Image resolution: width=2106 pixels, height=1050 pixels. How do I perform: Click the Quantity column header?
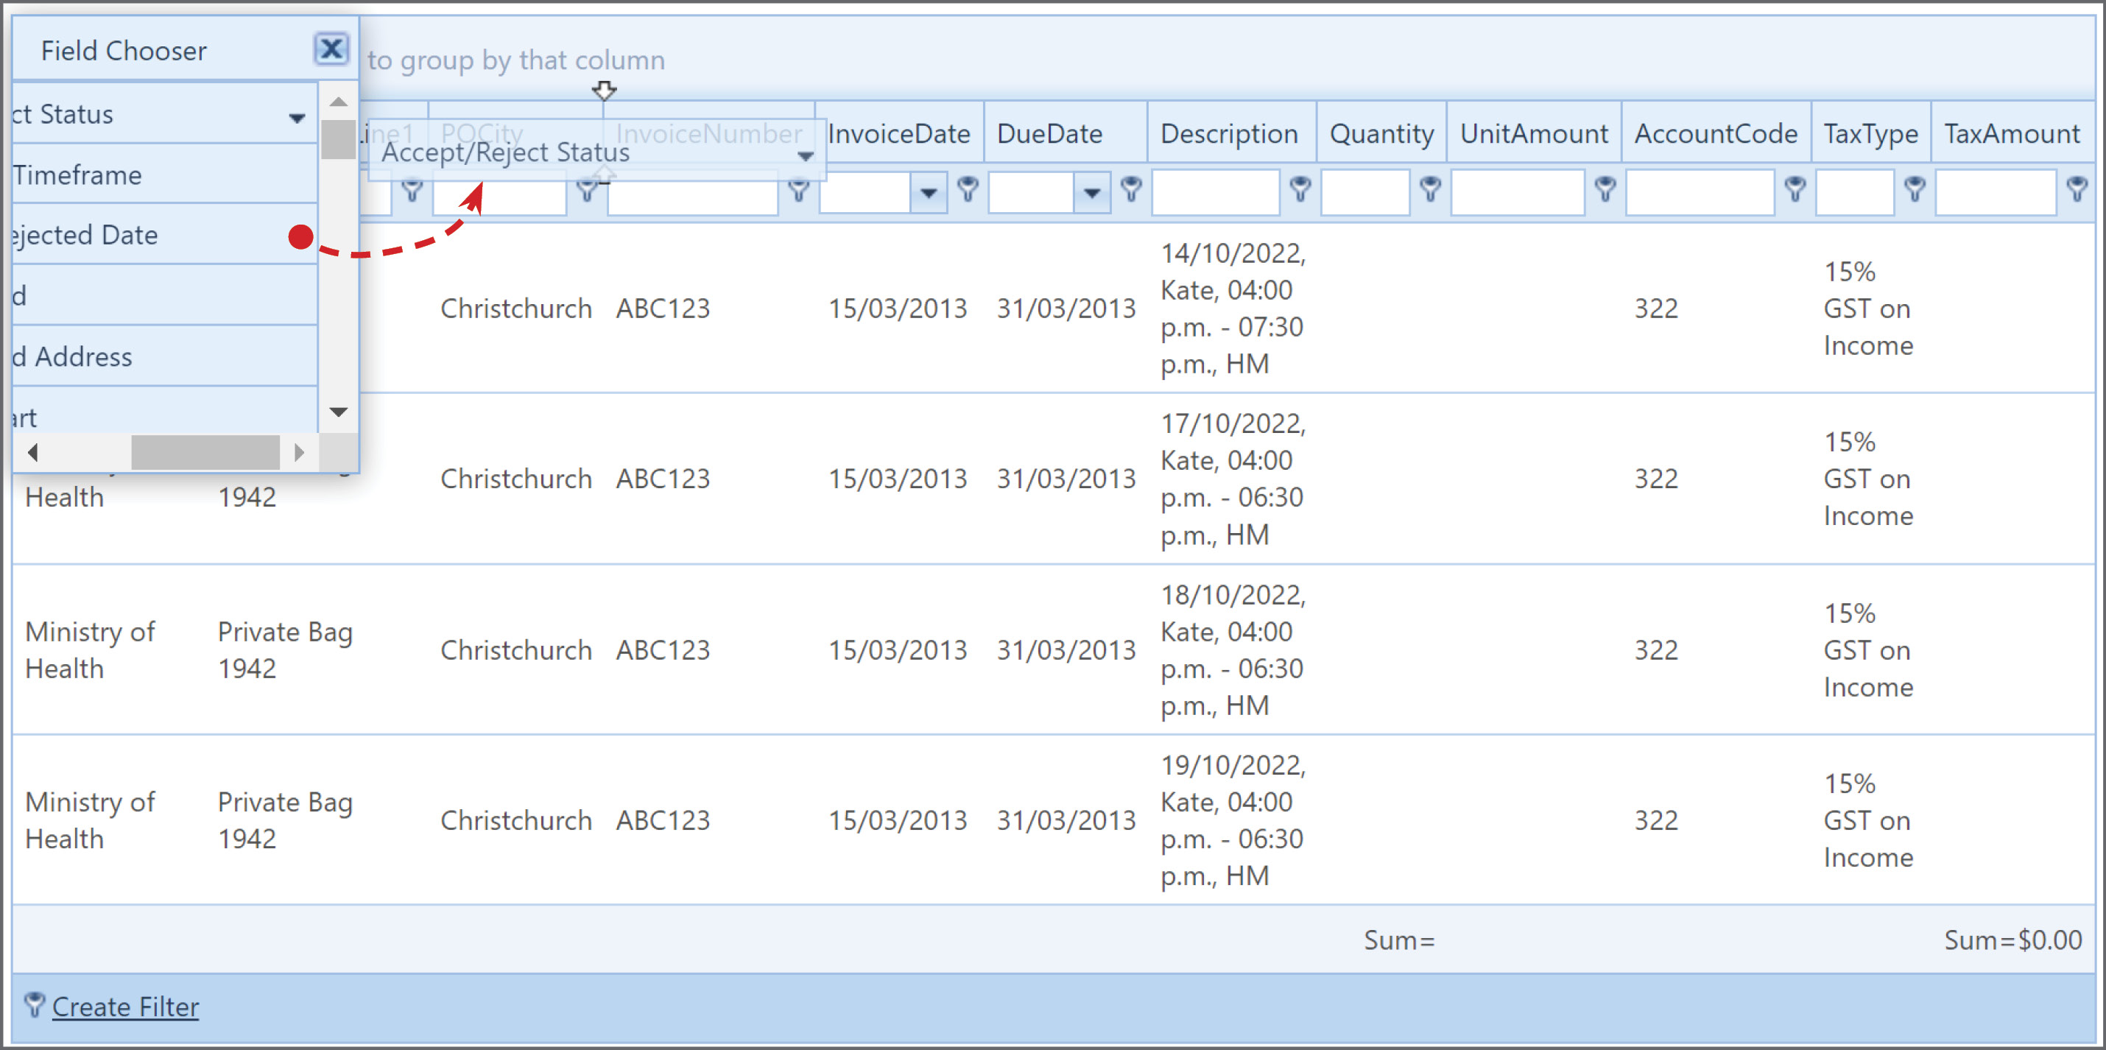point(1381,133)
